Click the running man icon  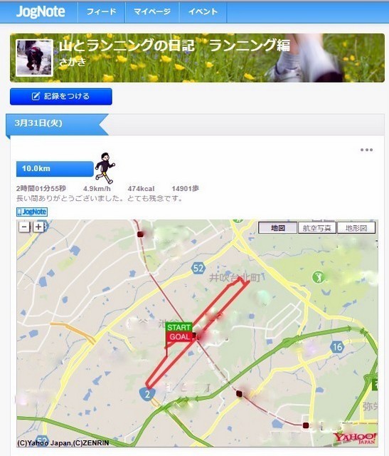coord(105,168)
